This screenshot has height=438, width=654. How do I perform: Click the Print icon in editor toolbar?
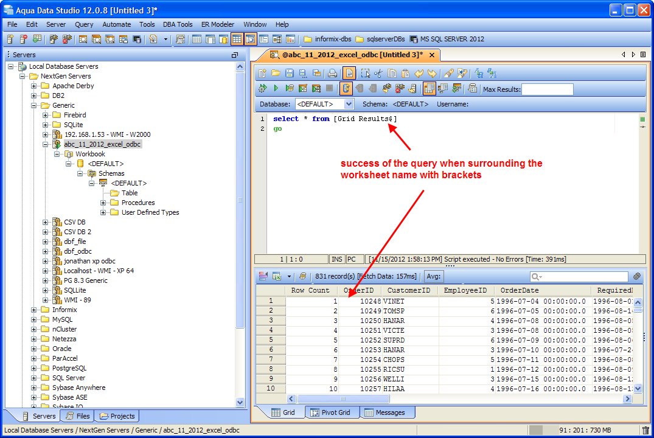332,74
